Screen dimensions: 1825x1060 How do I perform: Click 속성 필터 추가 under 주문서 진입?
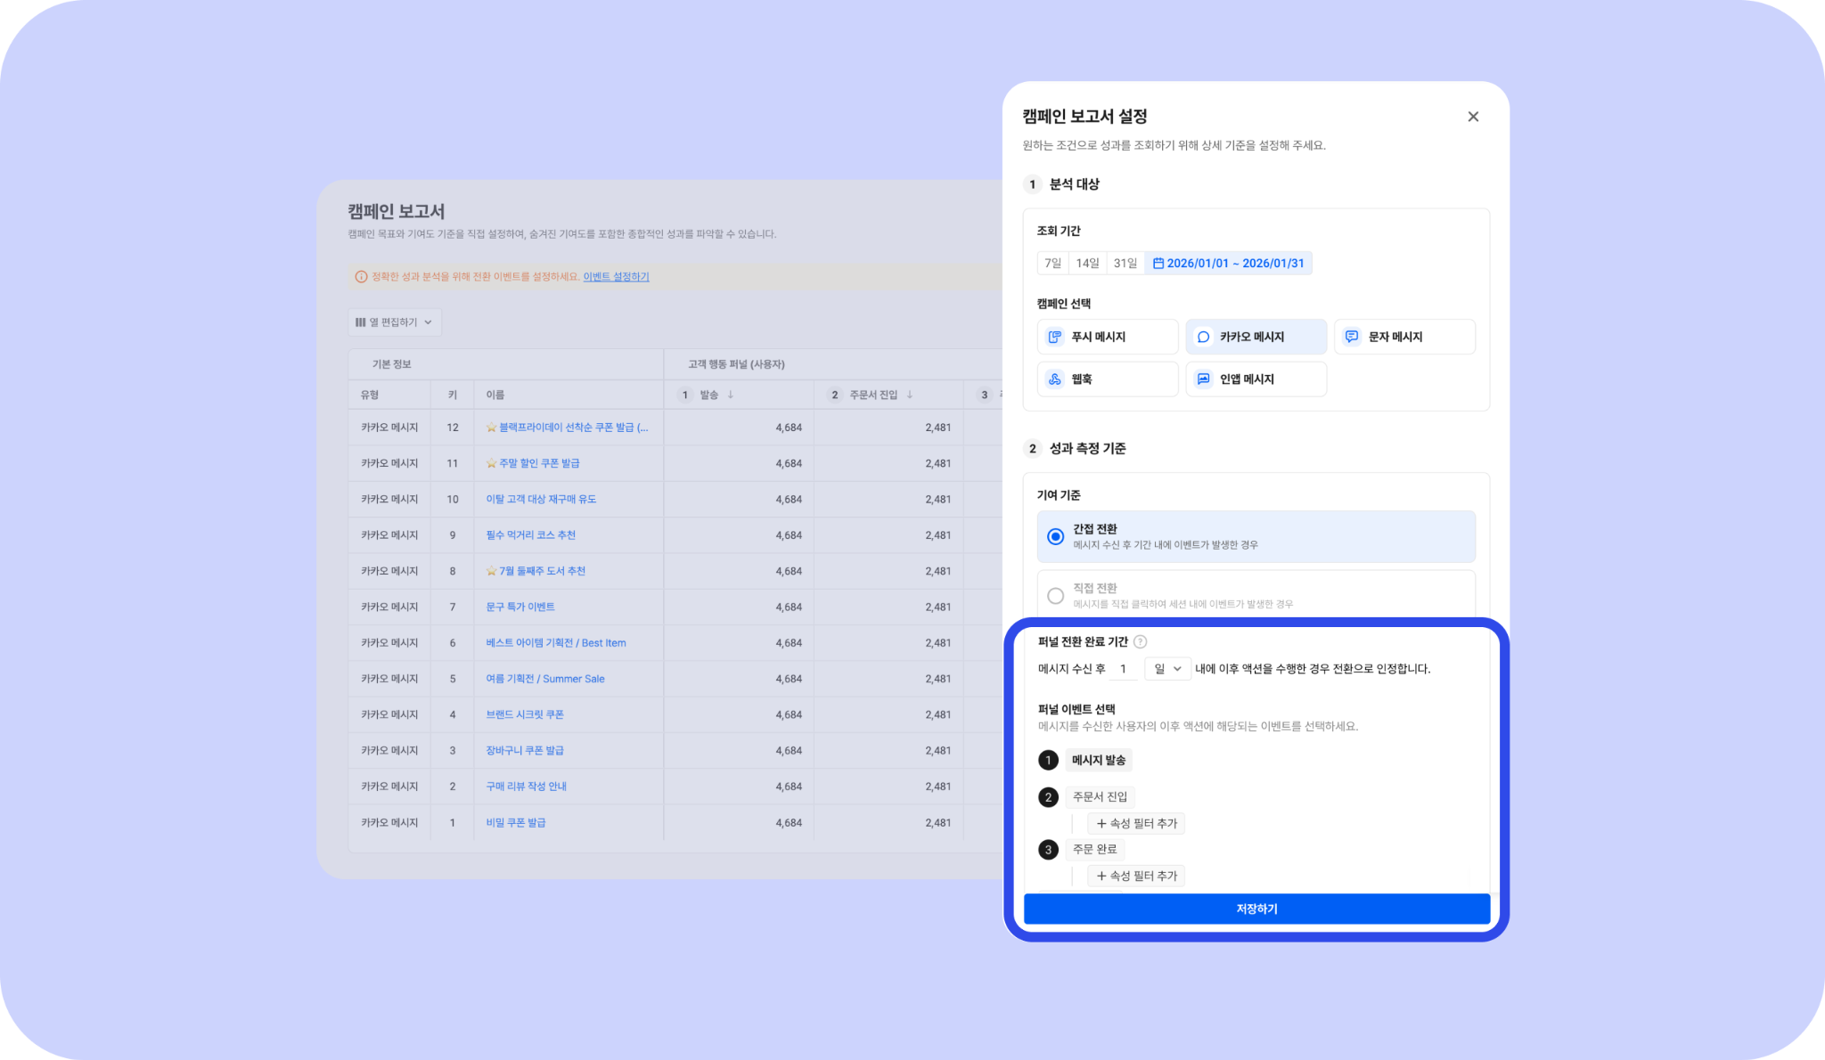tap(1136, 824)
